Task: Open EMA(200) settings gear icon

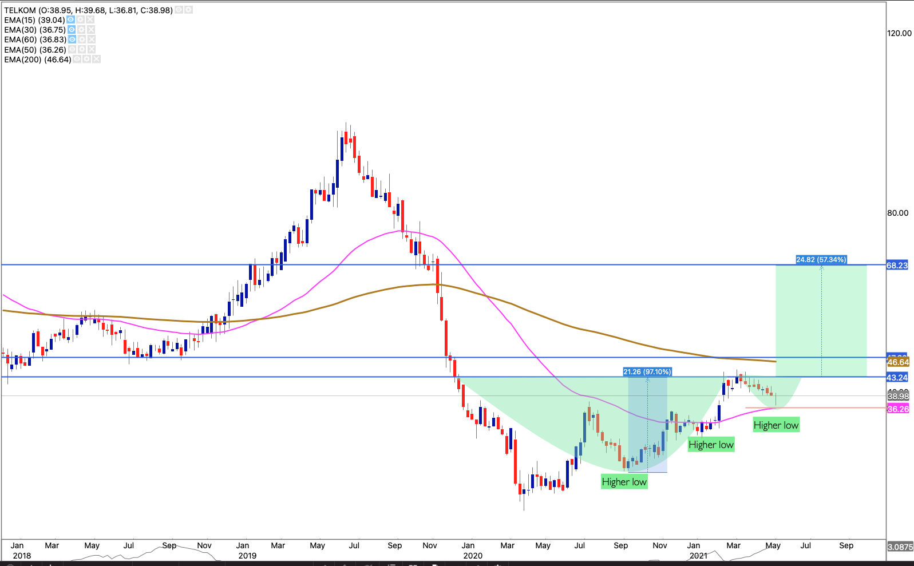Action: [86, 60]
